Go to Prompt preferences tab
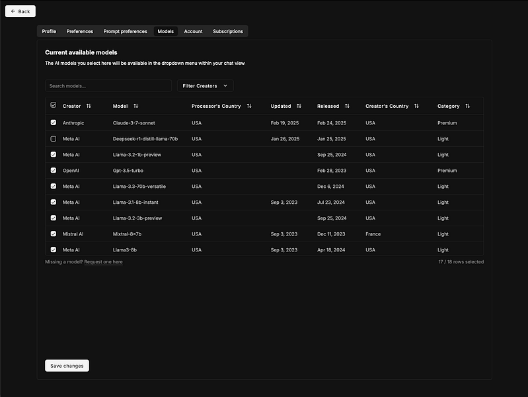The height and width of the screenshot is (397, 528). point(125,31)
